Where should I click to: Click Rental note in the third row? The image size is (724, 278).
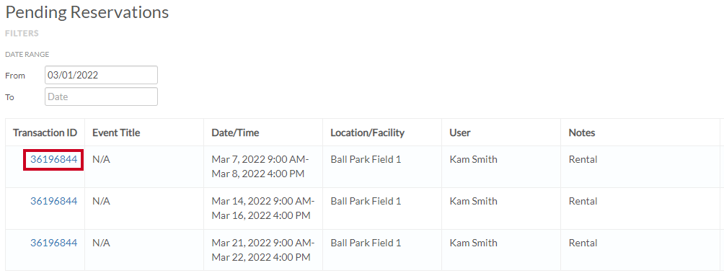point(583,243)
